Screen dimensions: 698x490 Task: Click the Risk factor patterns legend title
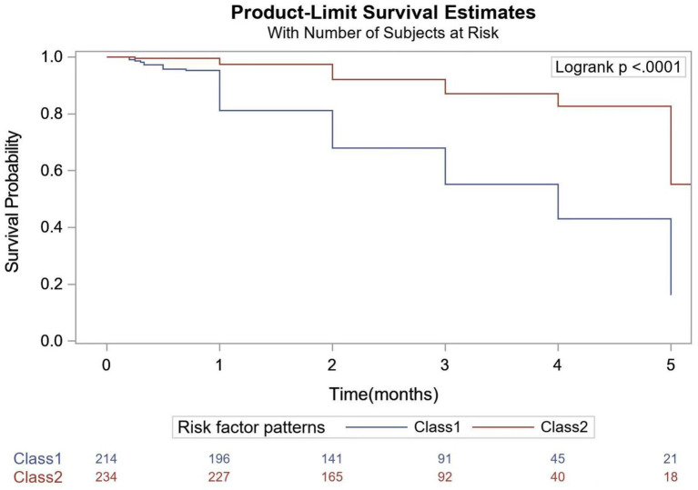tap(251, 427)
